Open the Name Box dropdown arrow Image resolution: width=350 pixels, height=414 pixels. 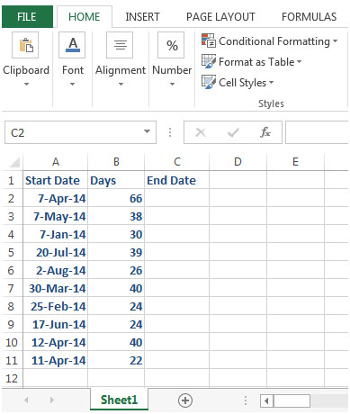(147, 131)
